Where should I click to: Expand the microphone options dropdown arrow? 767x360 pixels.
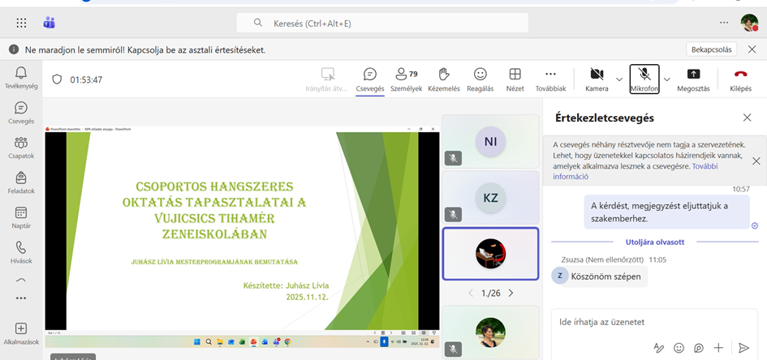pos(667,79)
